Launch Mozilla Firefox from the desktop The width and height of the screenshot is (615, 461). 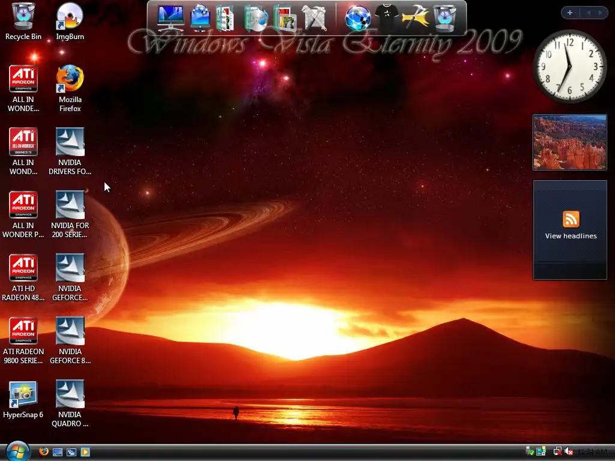[x=70, y=88]
